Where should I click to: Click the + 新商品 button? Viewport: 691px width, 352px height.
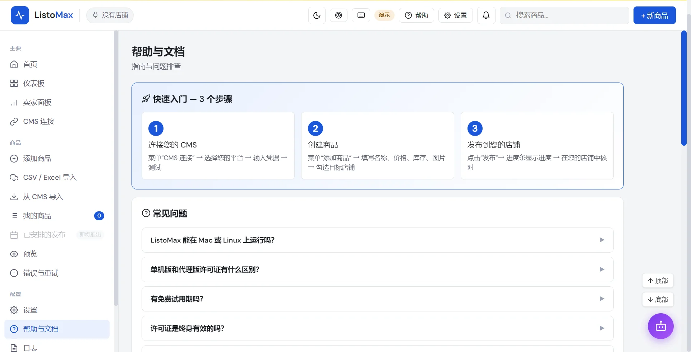[655, 15]
